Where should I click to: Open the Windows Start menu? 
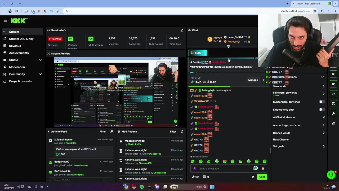(x=212, y=187)
